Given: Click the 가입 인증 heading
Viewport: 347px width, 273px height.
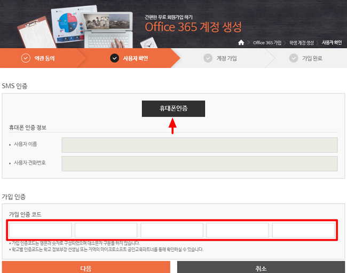Looking at the screenshot, I should [x=14, y=197].
